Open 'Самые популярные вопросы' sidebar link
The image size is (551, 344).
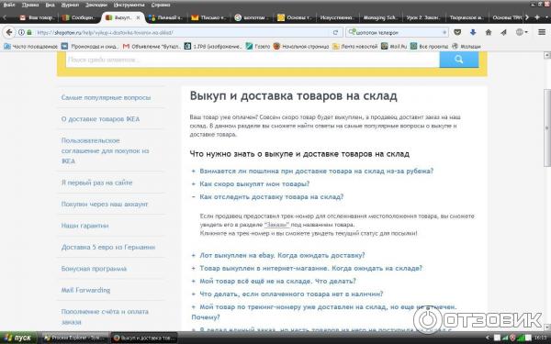click(x=106, y=97)
